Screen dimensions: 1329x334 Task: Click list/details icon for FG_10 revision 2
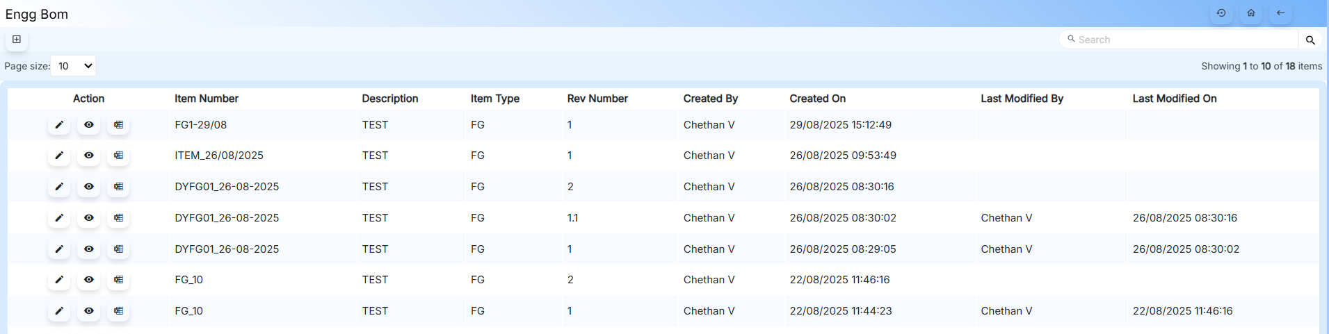[119, 280]
